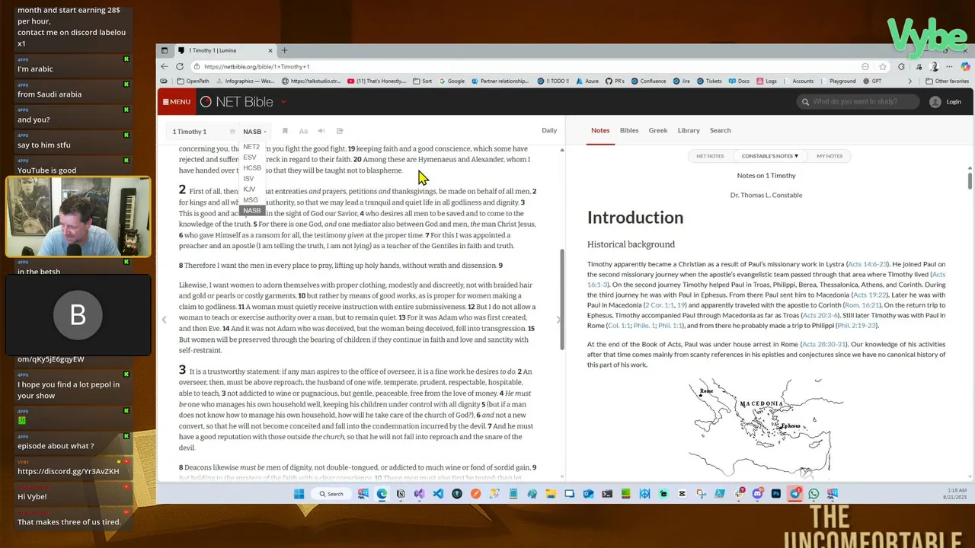975x548 pixels.
Task: Open a new browser tab
Action: [284, 50]
